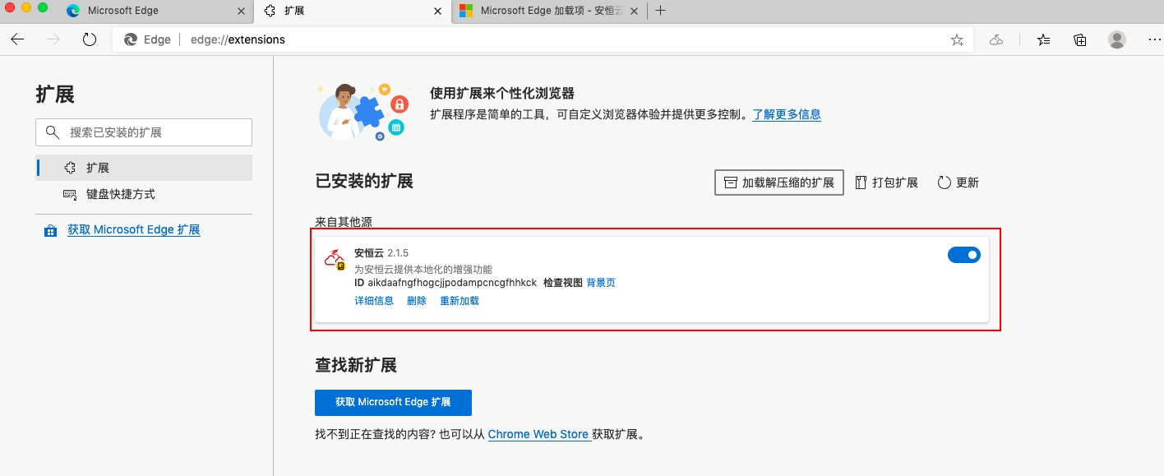The height and width of the screenshot is (476, 1164).
Task: Click the Edge logo in address bar
Action: 130,39
